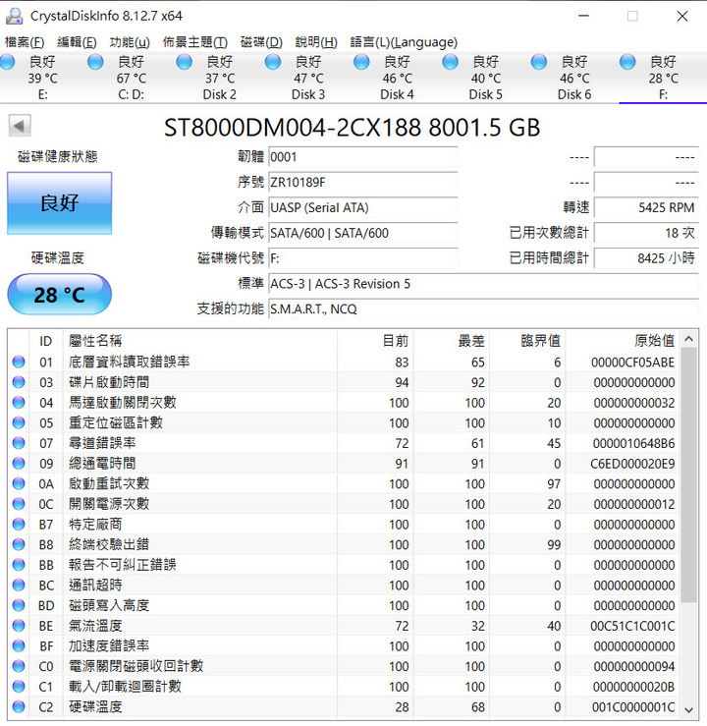The image size is (707, 726).
Task: Click the blue status dot of attribute 09
Action: click(19, 463)
